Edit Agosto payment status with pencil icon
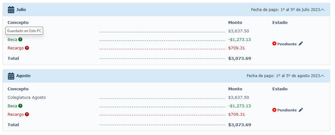 301,110
